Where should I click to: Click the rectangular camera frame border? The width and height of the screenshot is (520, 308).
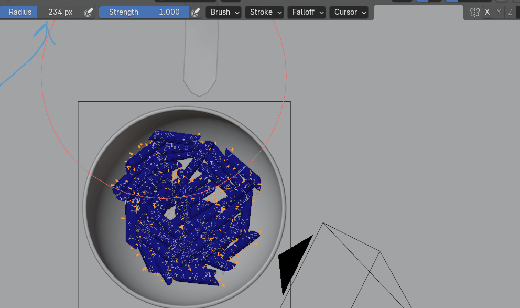(78, 210)
